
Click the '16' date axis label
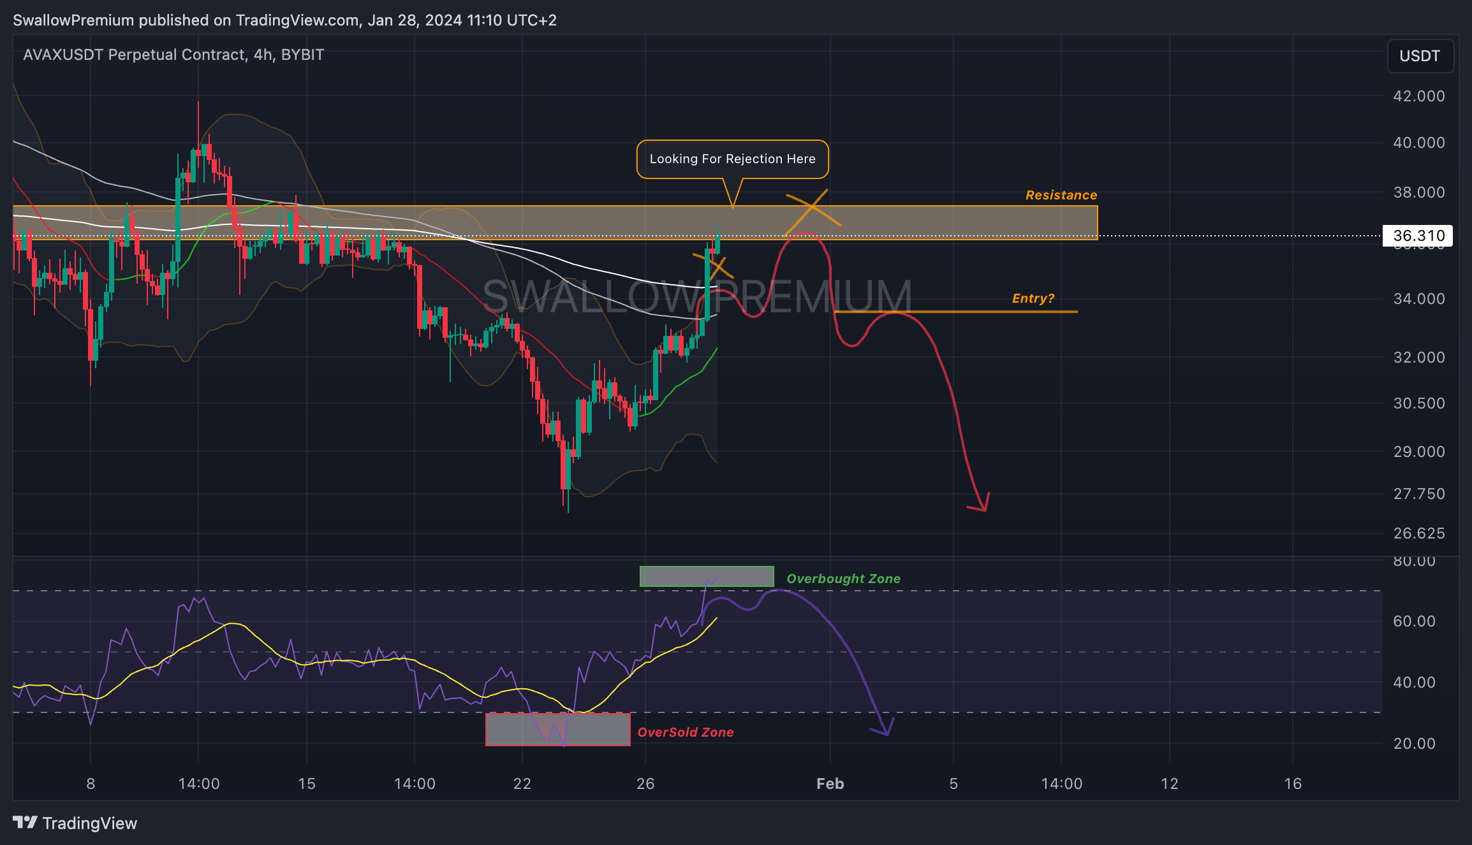pyautogui.click(x=1293, y=784)
